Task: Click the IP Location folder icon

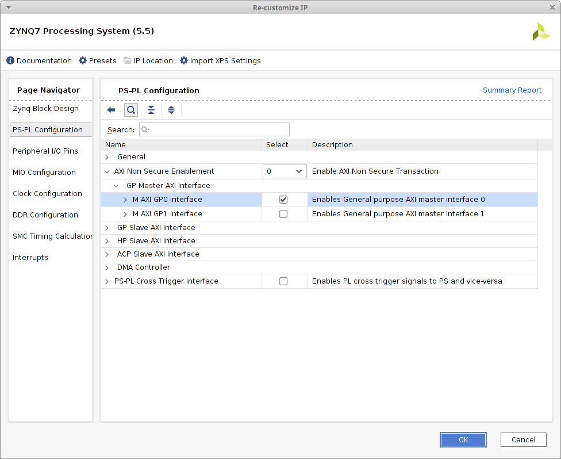Action: pos(128,61)
